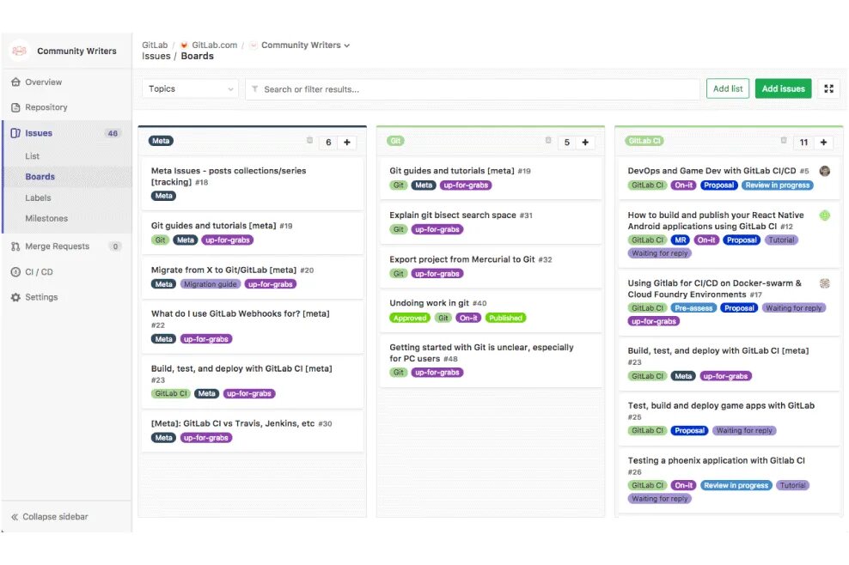Click the Merge Requests icon
The width and height of the screenshot is (849, 565).
[15, 246]
